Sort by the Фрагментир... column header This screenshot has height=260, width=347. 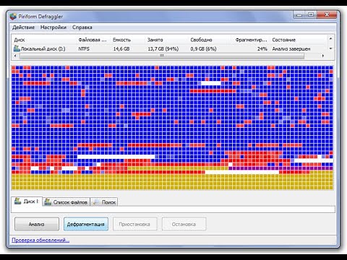click(251, 40)
